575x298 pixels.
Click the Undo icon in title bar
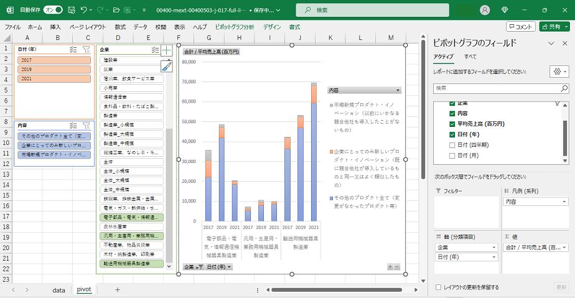pyautogui.click(x=84, y=10)
